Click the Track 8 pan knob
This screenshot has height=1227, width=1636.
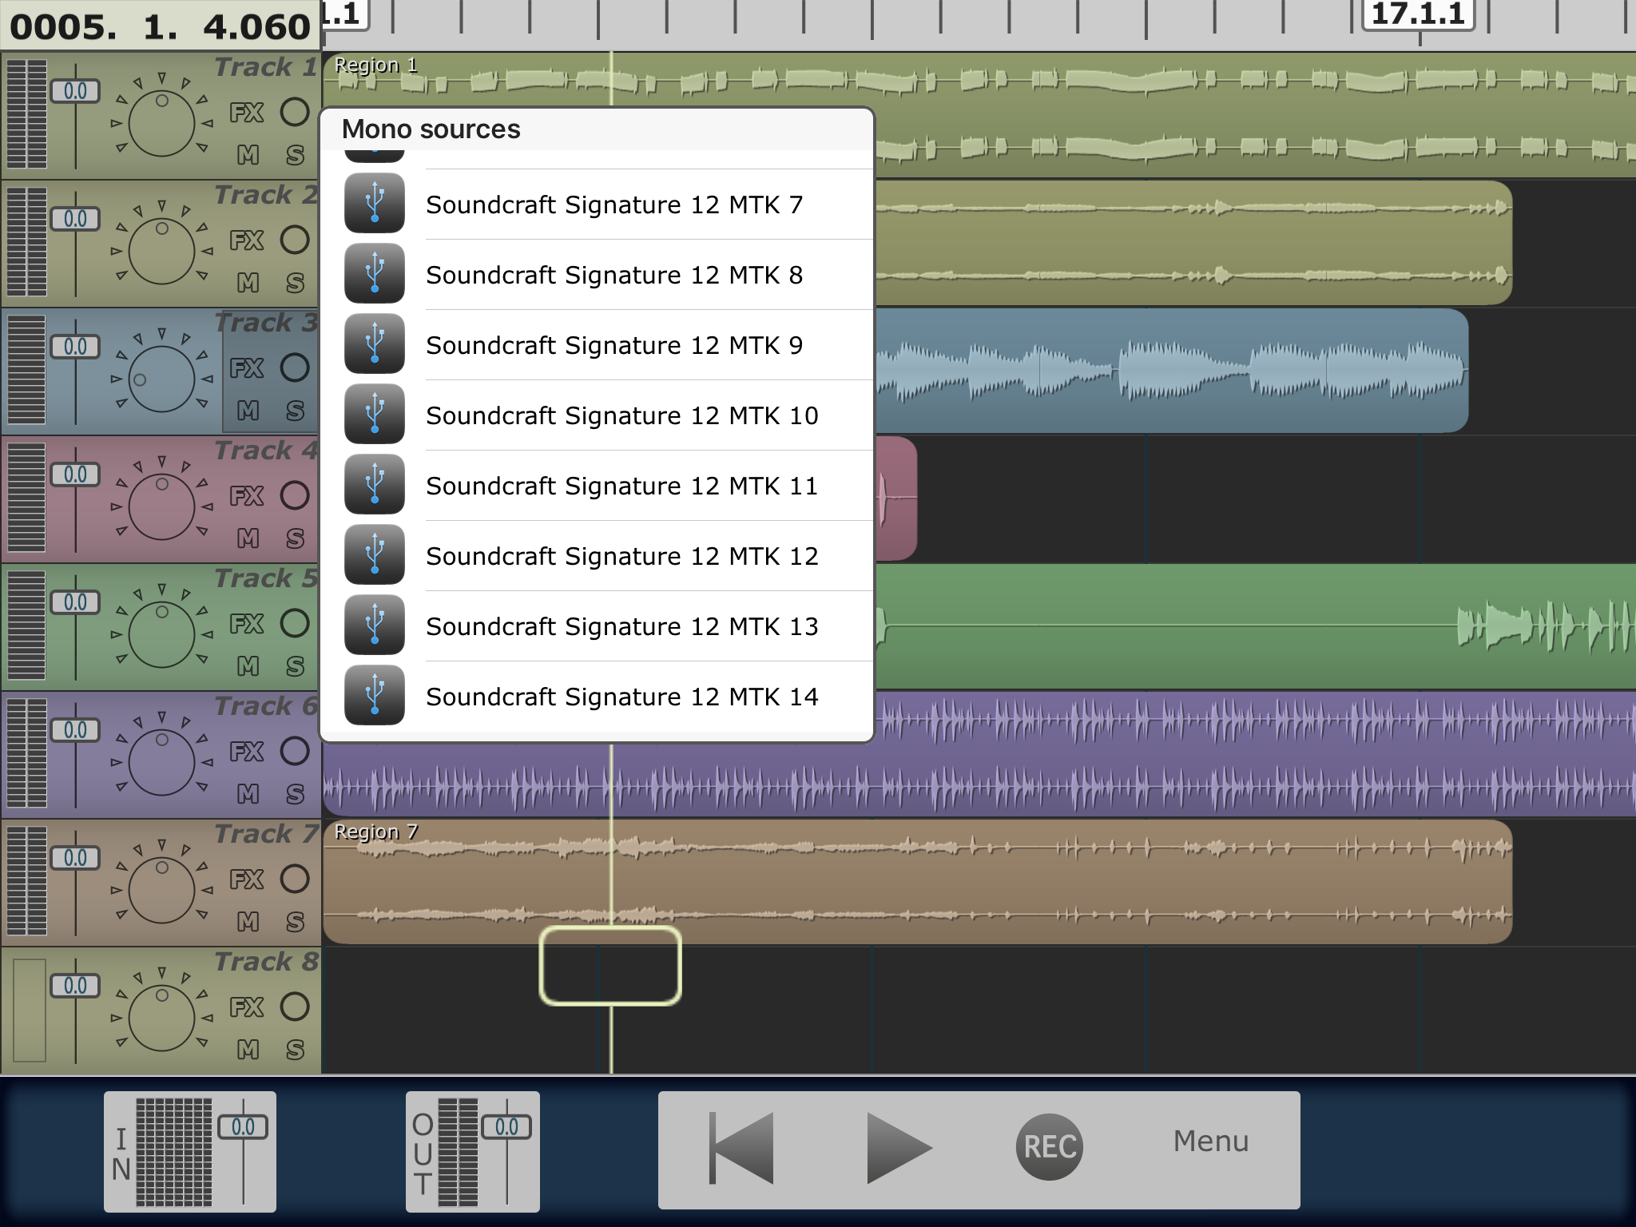click(x=161, y=1019)
